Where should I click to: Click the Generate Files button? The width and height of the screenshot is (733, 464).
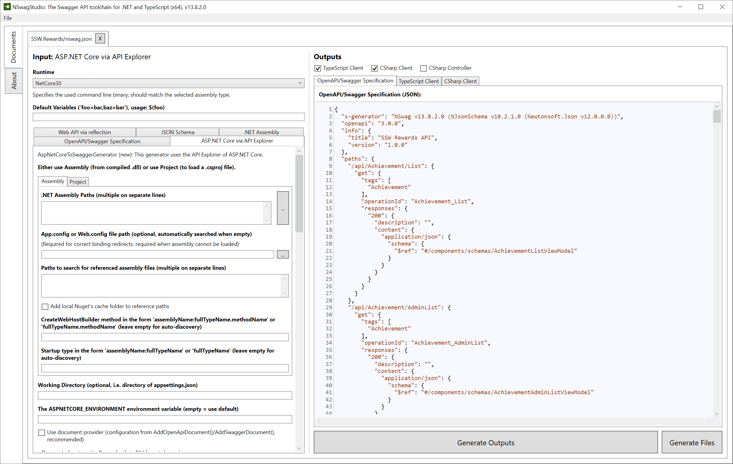coord(692,442)
